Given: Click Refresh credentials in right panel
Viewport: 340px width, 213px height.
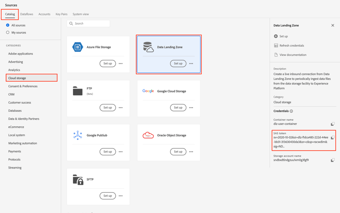Looking at the screenshot, I should [291, 45].
